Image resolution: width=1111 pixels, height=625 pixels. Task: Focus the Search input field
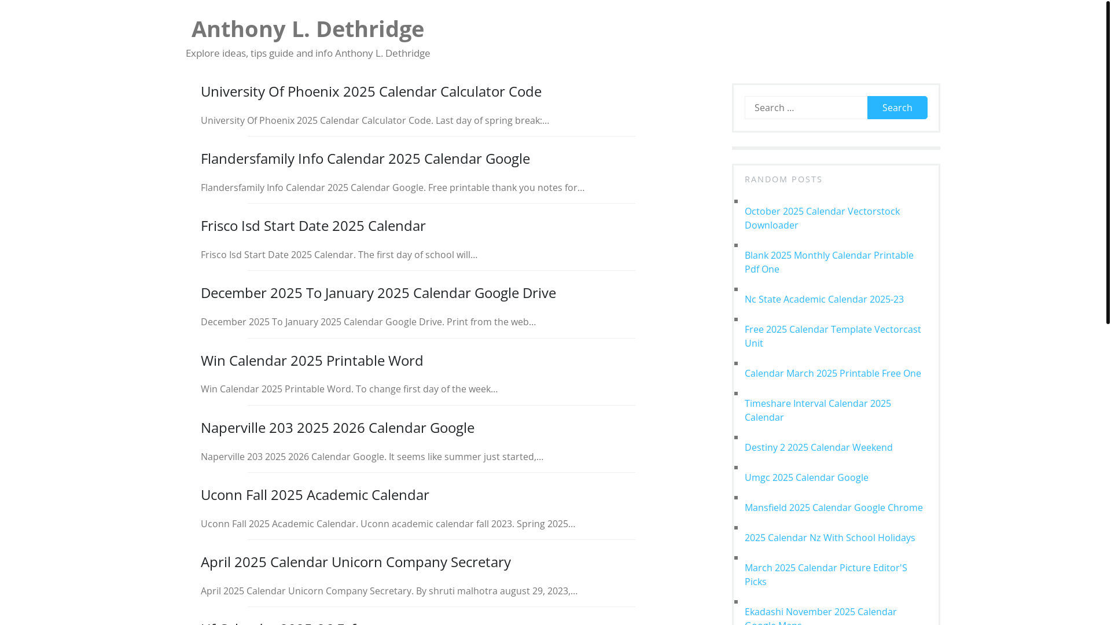(805, 108)
